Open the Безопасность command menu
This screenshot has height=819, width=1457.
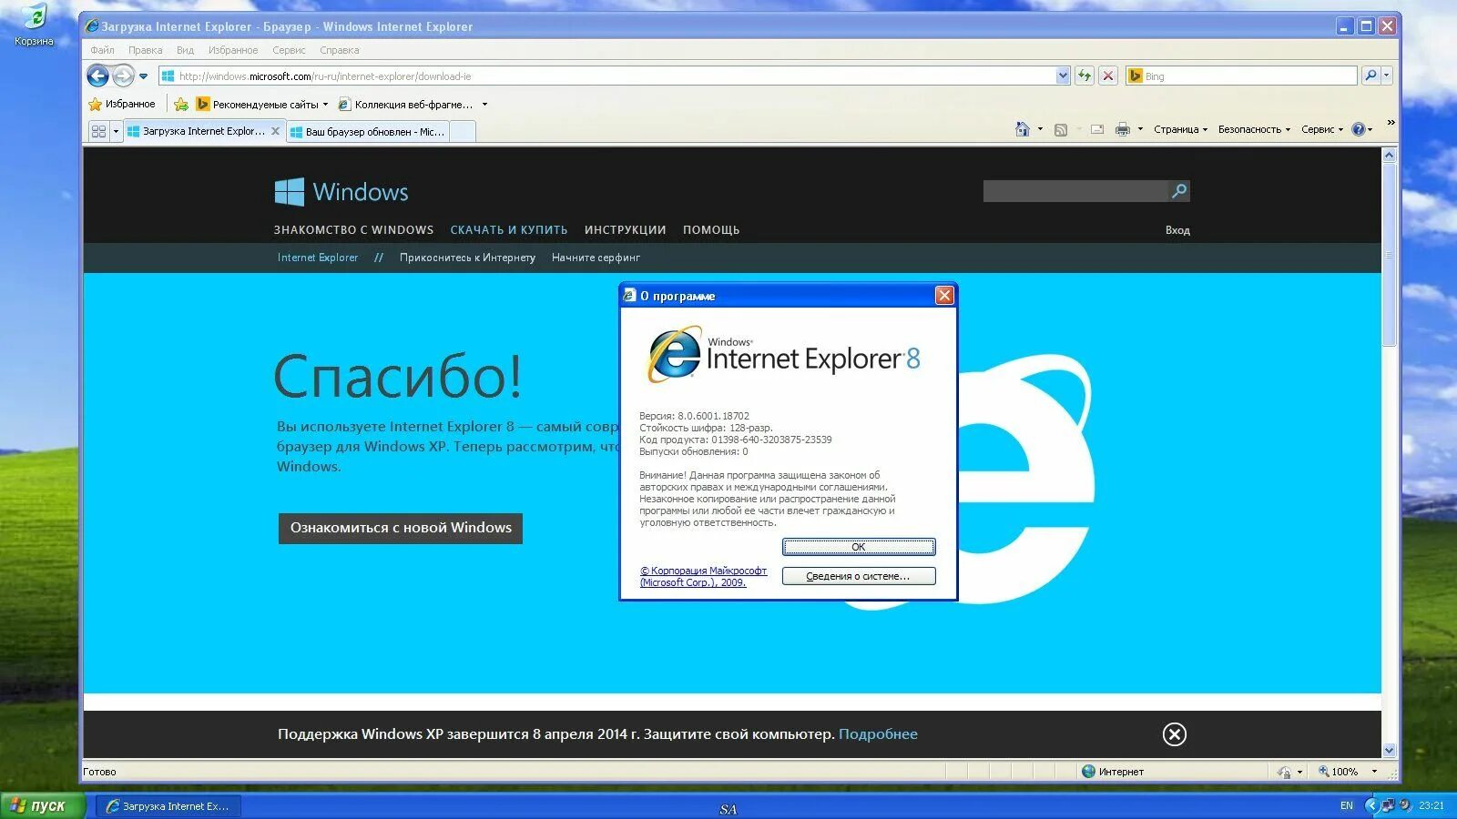point(1254,129)
